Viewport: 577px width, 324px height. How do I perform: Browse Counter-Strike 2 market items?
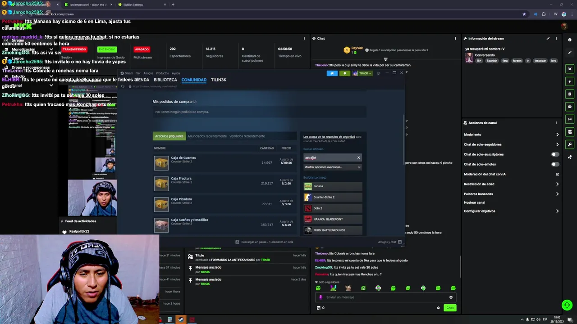pyautogui.click(x=333, y=197)
